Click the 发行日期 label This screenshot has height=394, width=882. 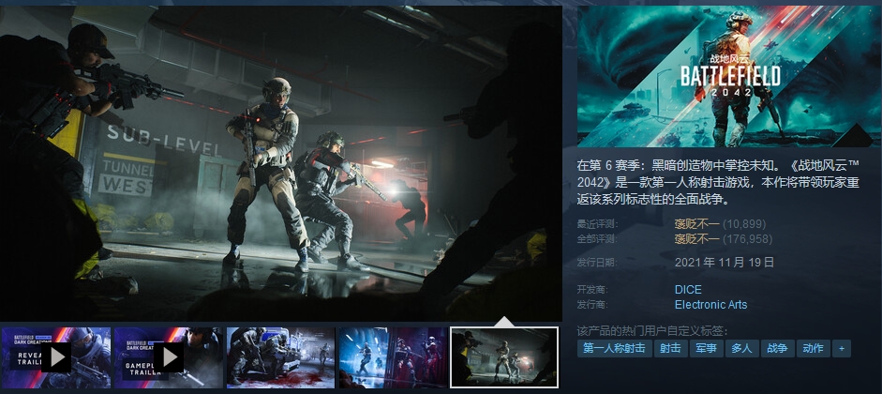pos(597,263)
